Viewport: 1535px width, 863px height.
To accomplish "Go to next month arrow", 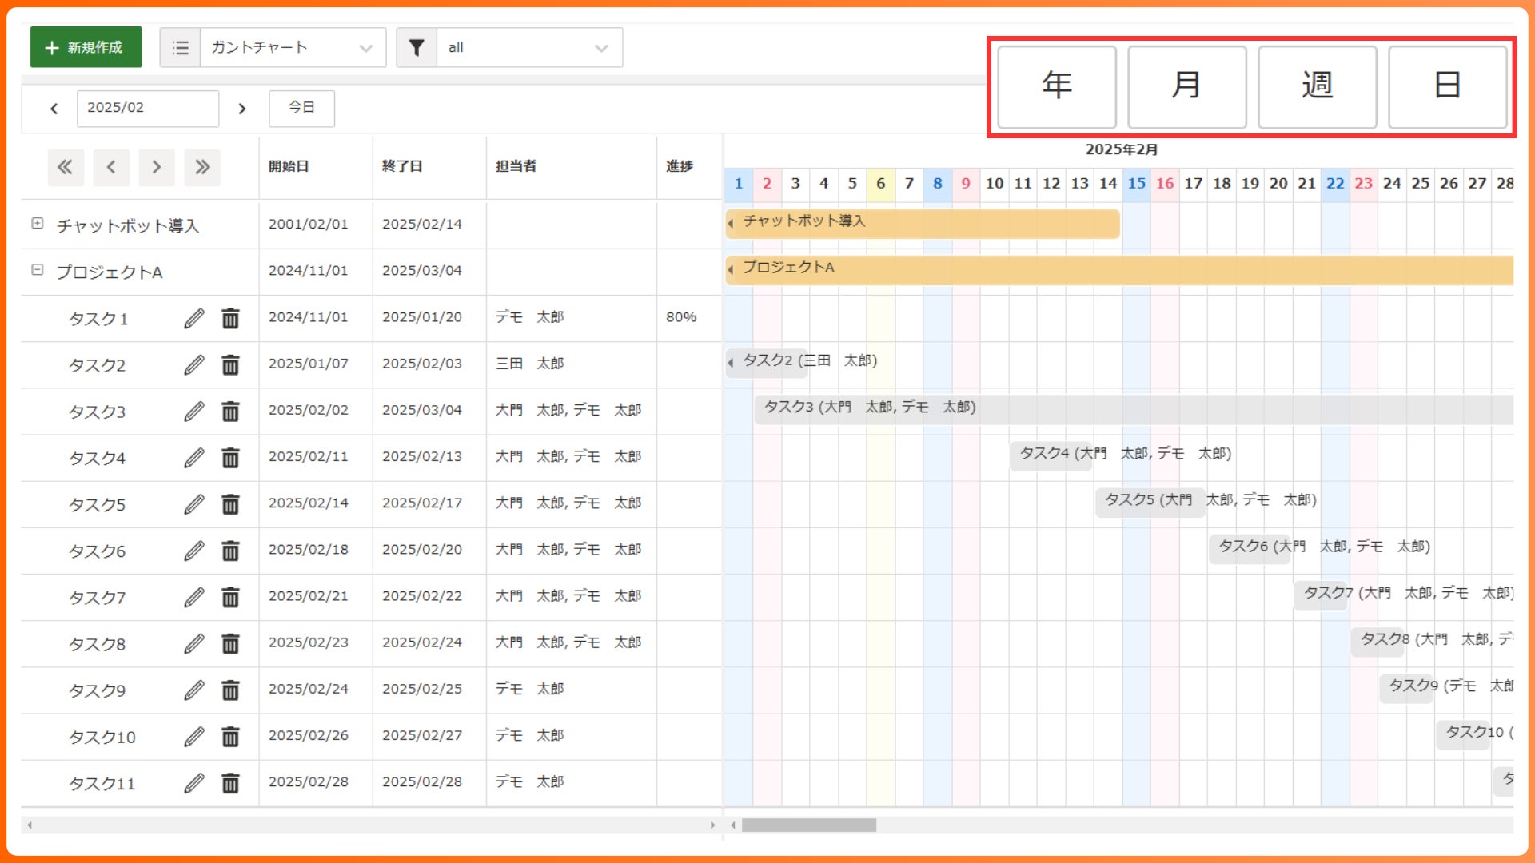I will (x=242, y=109).
